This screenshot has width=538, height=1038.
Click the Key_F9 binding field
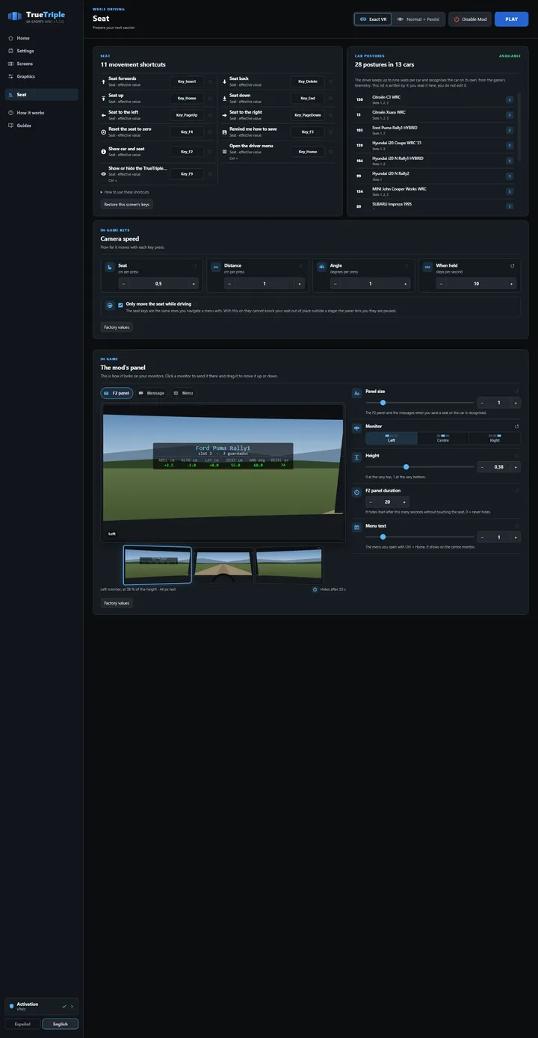click(187, 174)
